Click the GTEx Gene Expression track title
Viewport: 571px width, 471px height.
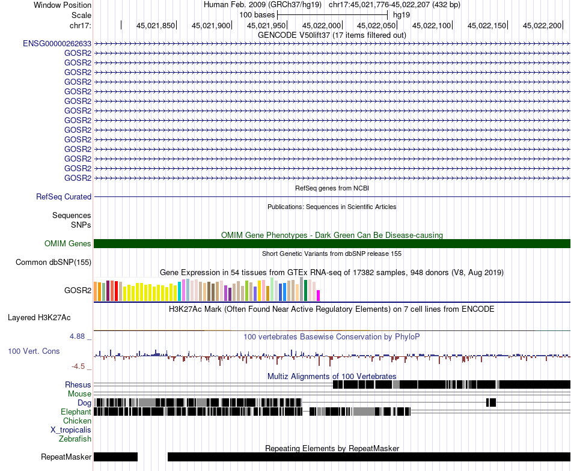[x=332, y=272]
